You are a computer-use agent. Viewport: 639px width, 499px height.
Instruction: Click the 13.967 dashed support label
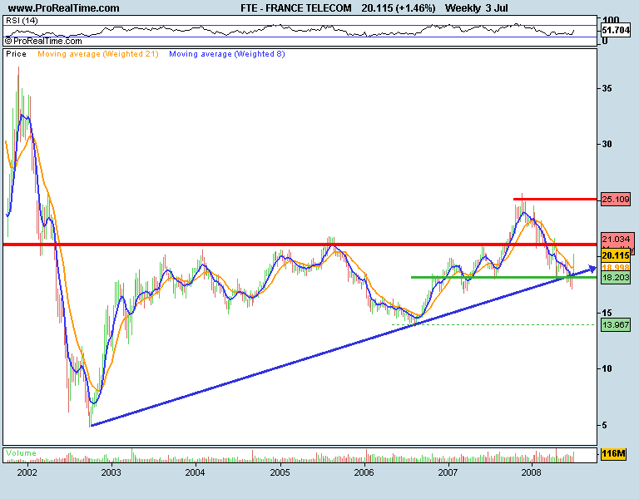(x=616, y=324)
